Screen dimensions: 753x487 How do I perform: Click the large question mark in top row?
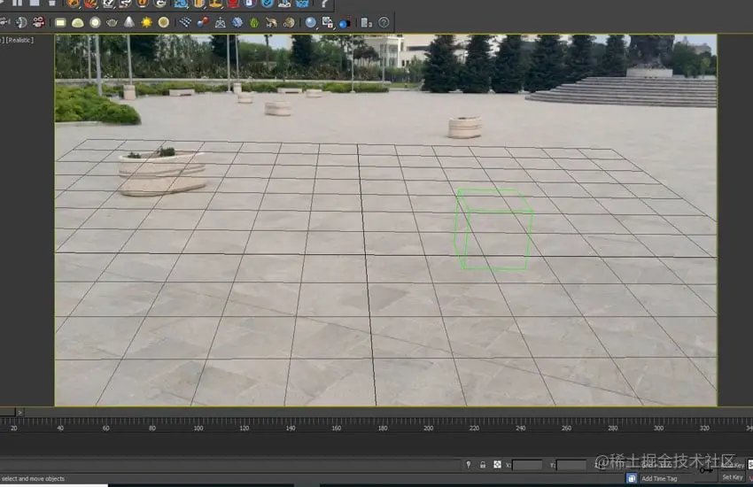click(324, 4)
